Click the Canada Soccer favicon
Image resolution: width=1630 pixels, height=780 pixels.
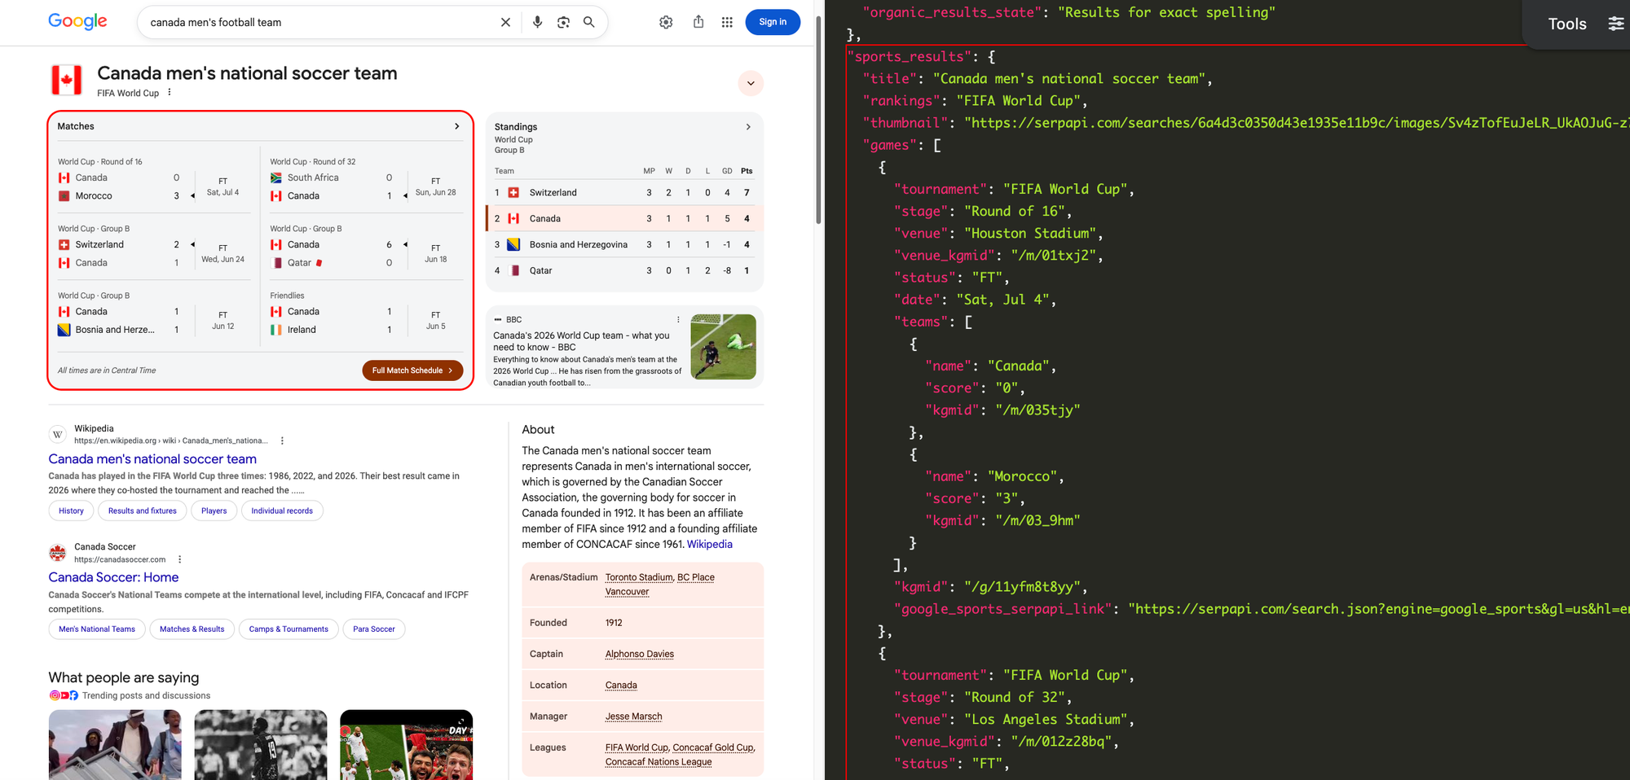(x=57, y=553)
